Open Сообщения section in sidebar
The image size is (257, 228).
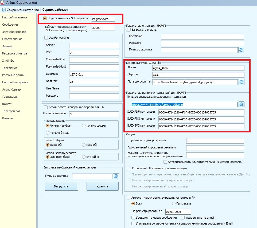point(10,25)
